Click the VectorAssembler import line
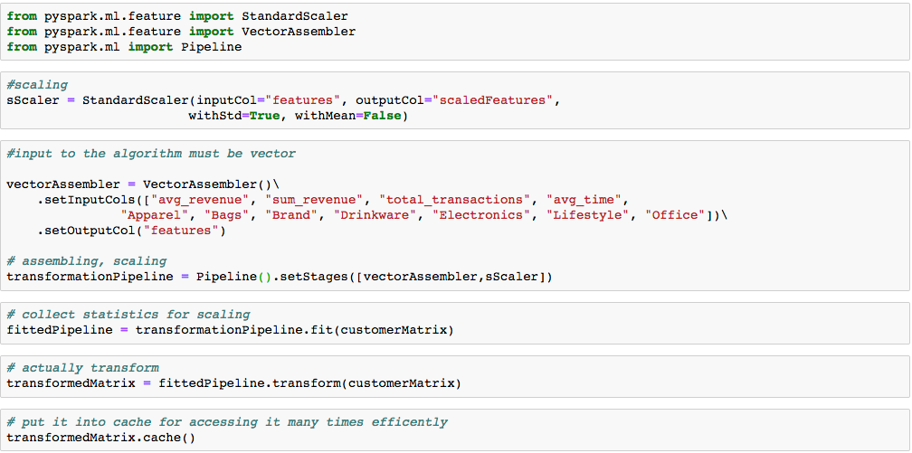The height and width of the screenshot is (453, 912). coord(181,32)
